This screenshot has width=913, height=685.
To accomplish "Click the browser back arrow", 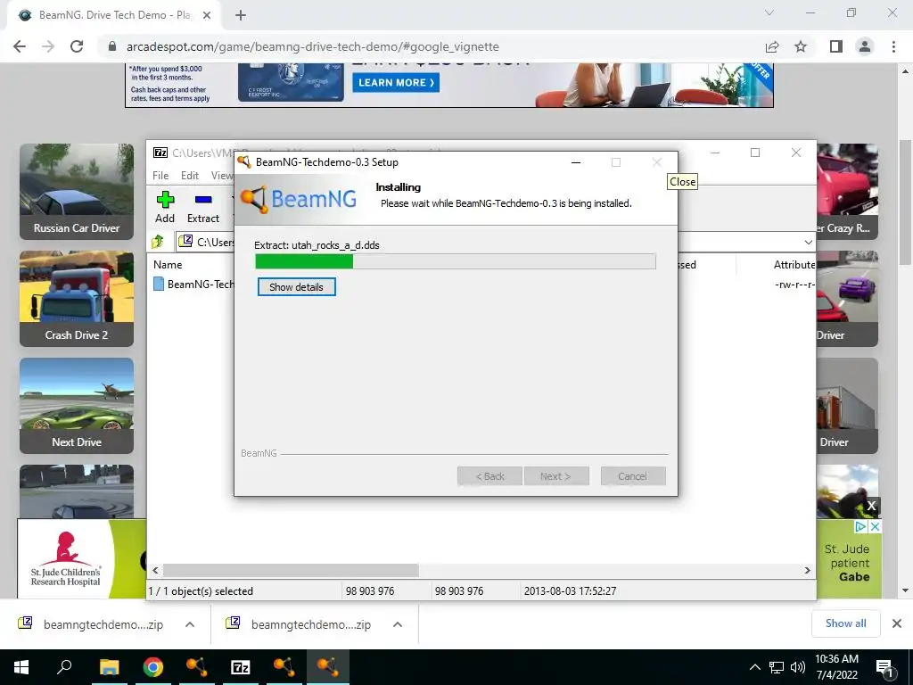I will [x=20, y=46].
